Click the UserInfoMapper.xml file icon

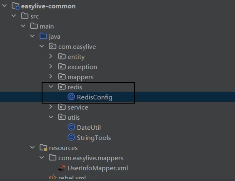[62, 168]
